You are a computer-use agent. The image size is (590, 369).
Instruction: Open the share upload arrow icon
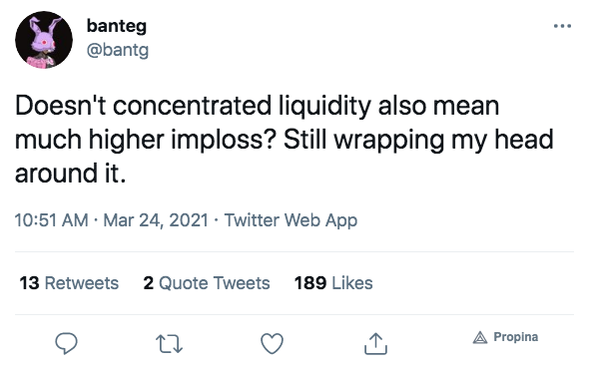pyautogui.click(x=375, y=343)
